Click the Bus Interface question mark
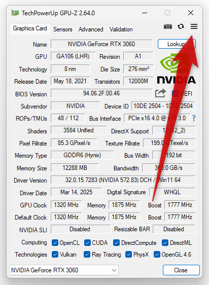The height and width of the screenshot is (285, 209). point(194,118)
